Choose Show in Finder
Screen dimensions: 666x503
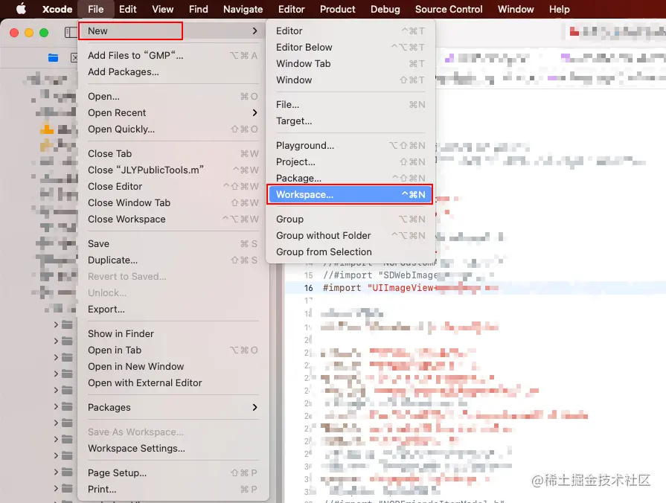(x=173, y=334)
